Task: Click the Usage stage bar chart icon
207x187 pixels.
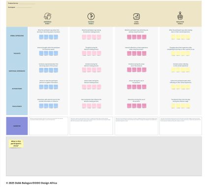Action: [136, 17]
